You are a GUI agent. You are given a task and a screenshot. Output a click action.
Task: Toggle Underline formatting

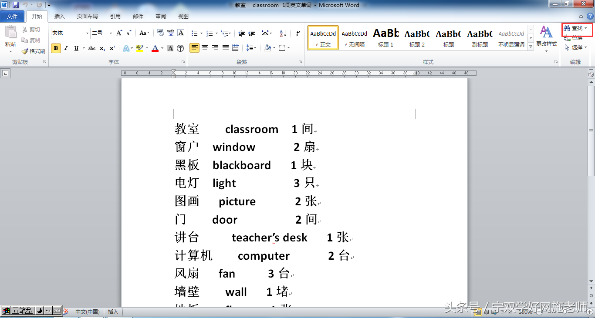pos(76,48)
